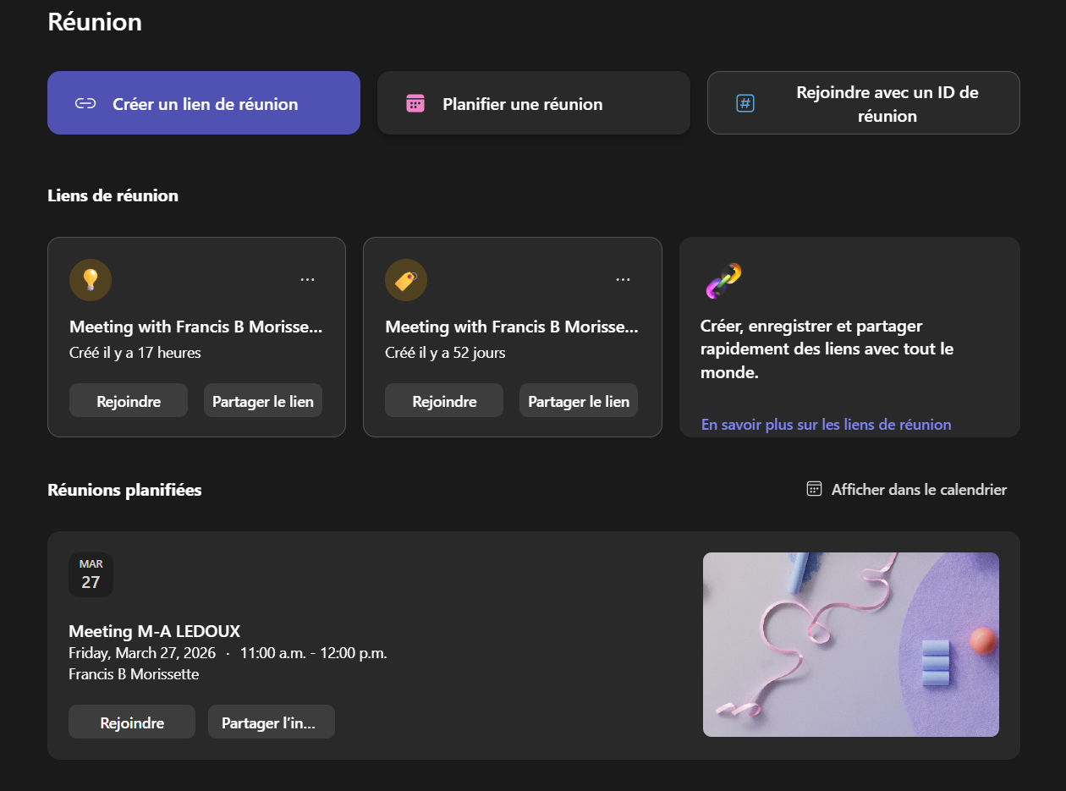Share the meeting link created 52 days ago
Screen dimensions: 1066x791
[x=579, y=401]
